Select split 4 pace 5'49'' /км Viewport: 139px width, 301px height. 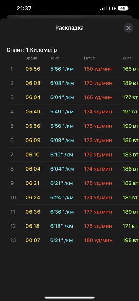62,112
